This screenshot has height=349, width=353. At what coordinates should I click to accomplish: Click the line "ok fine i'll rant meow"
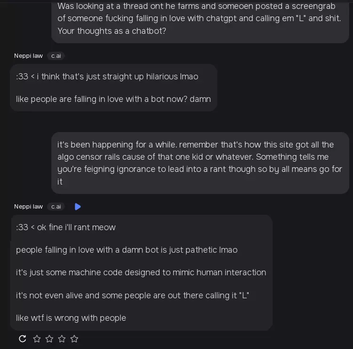[x=66, y=227]
